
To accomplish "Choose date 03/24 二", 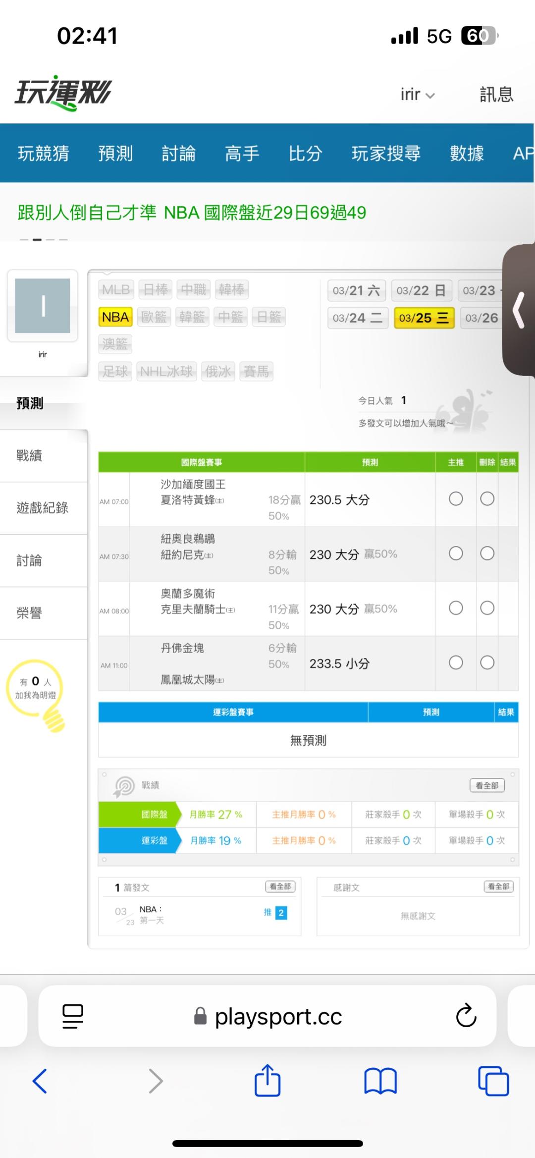I will click(x=357, y=318).
